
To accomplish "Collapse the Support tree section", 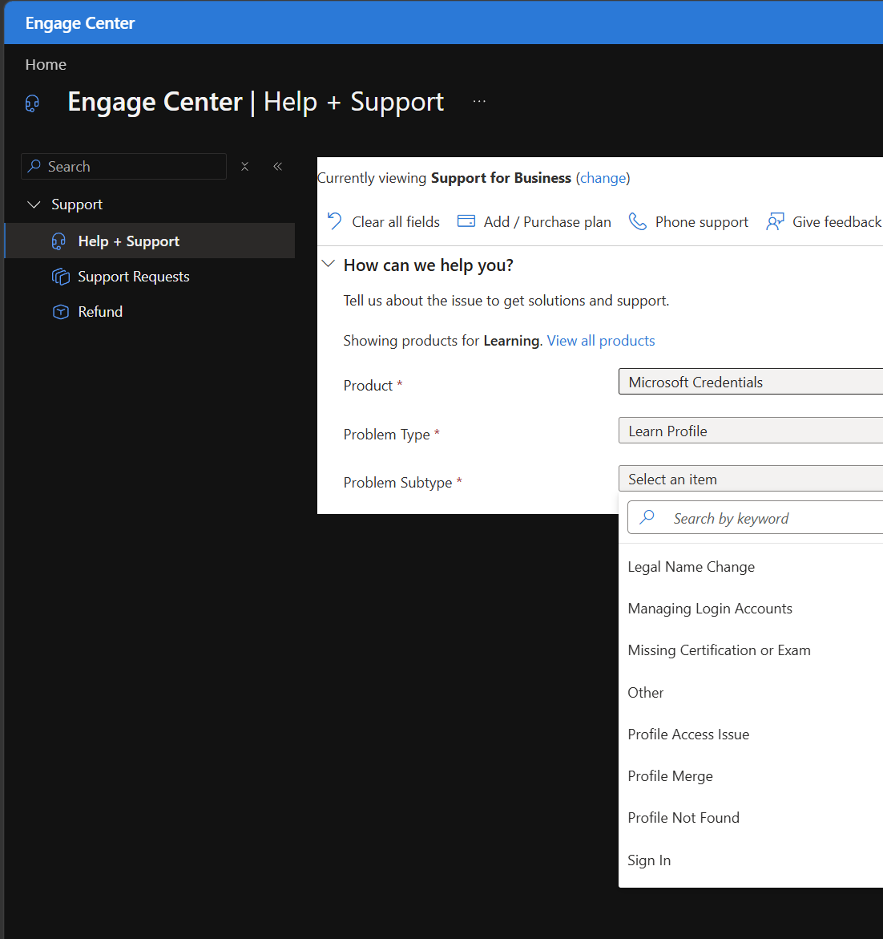I will tap(34, 204).
